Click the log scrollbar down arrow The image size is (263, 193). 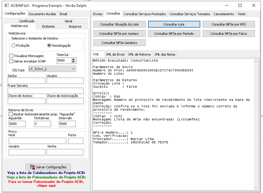click(x=256, y=187)
